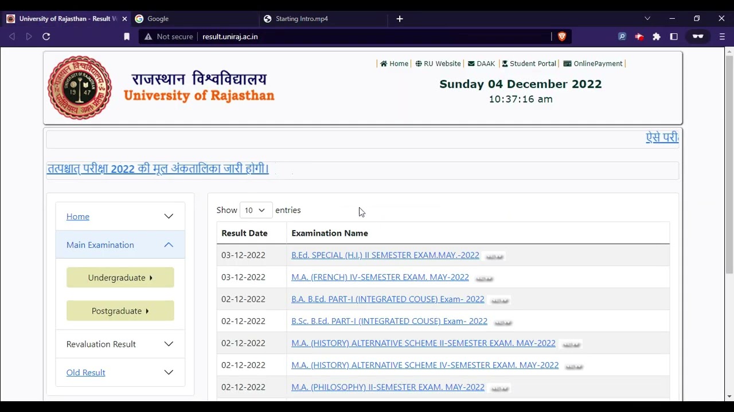This screenshot has height=412, width=734.
Task: Open the Undergraduate results button
Action: click(x=120, y=278)
